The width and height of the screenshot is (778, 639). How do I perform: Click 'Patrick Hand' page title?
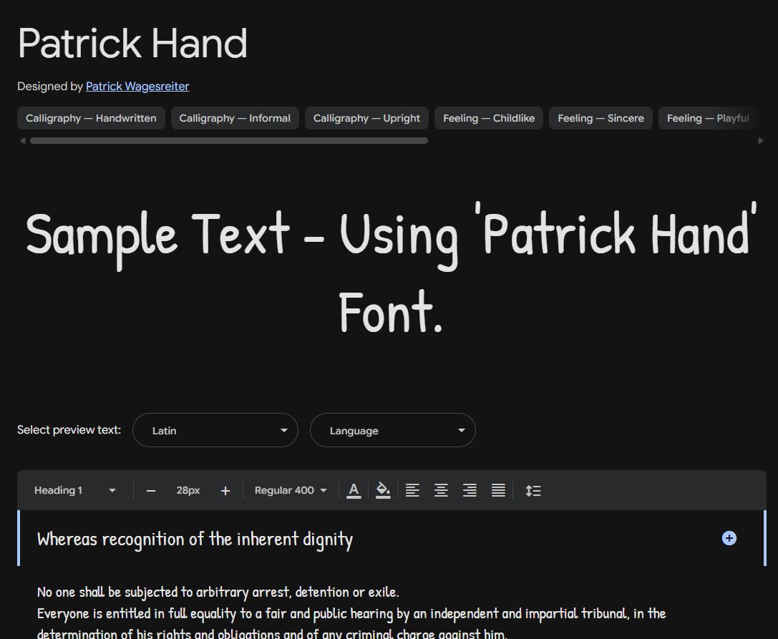click(x=132, y=44)
